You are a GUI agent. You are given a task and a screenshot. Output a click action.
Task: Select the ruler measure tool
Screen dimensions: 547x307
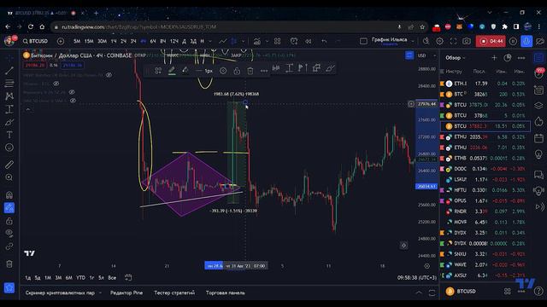(x=9, y=165)
